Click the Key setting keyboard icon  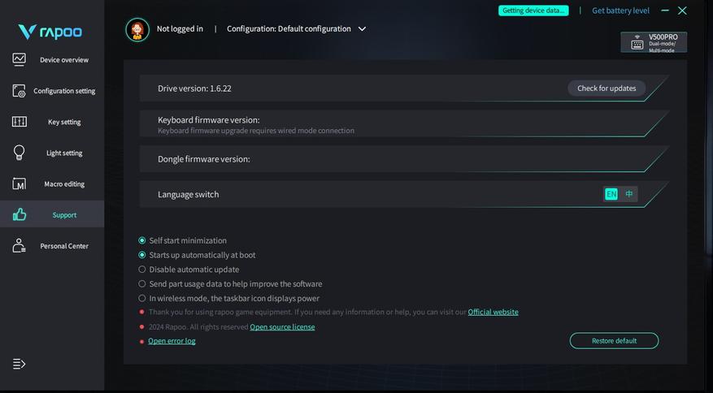click(x=20, y=122)
